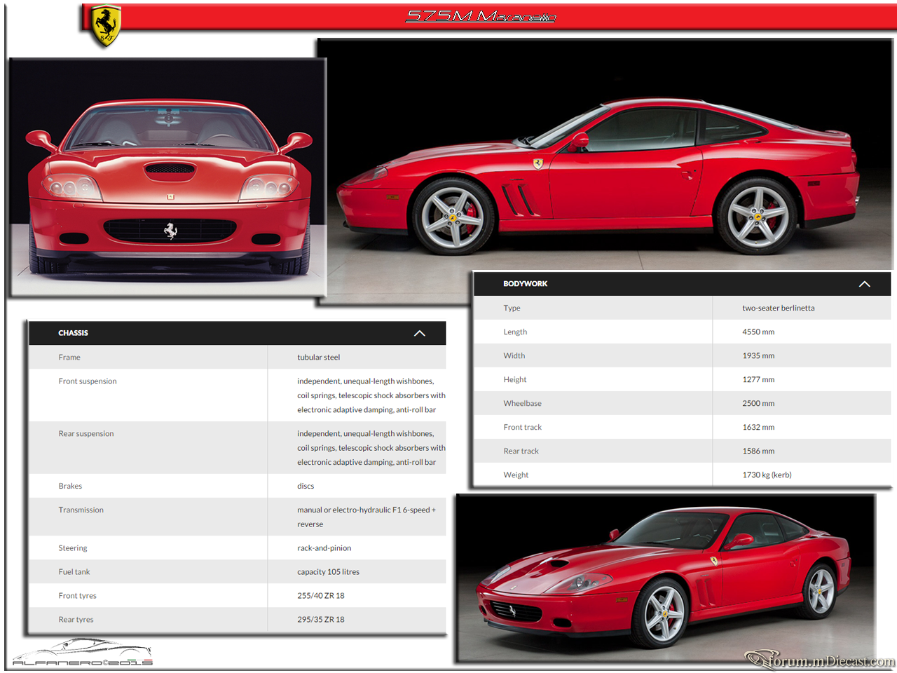Select the 'rack-and-pinion' value
The height and width of the screenshot is (673, 897).
point(324,548)
